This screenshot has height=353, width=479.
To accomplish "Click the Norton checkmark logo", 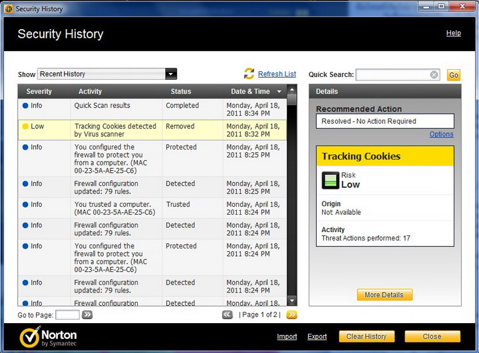I will coord(29,337).
